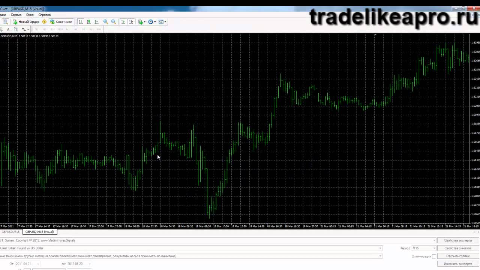Zoom out of the chart
480x270 pixels.
(114, 22)
